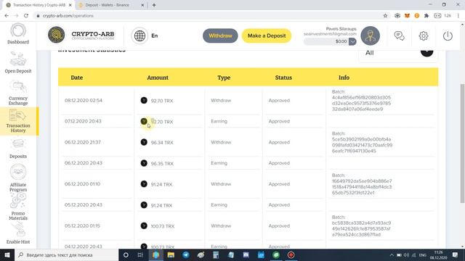This screenshot has height=261, width=465.
Task: Click the 100.73 TRX withdraw amount
Action: (162, 226)
